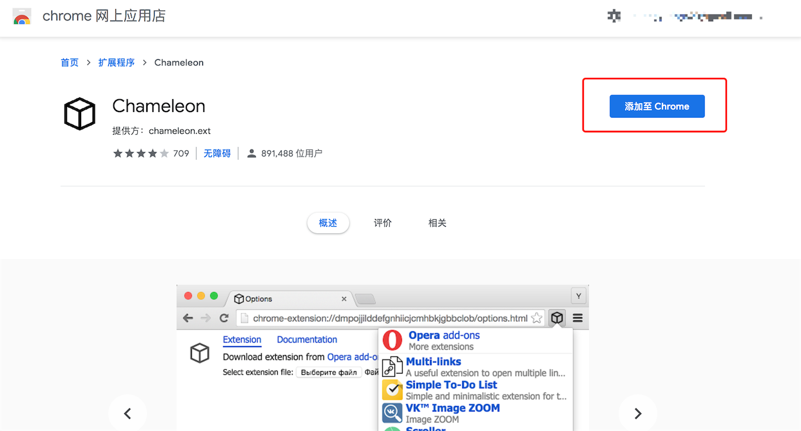Open the Simple To-Do List entry title
The height and width of the screenshot is (431, 801).
tap(452, 385)
